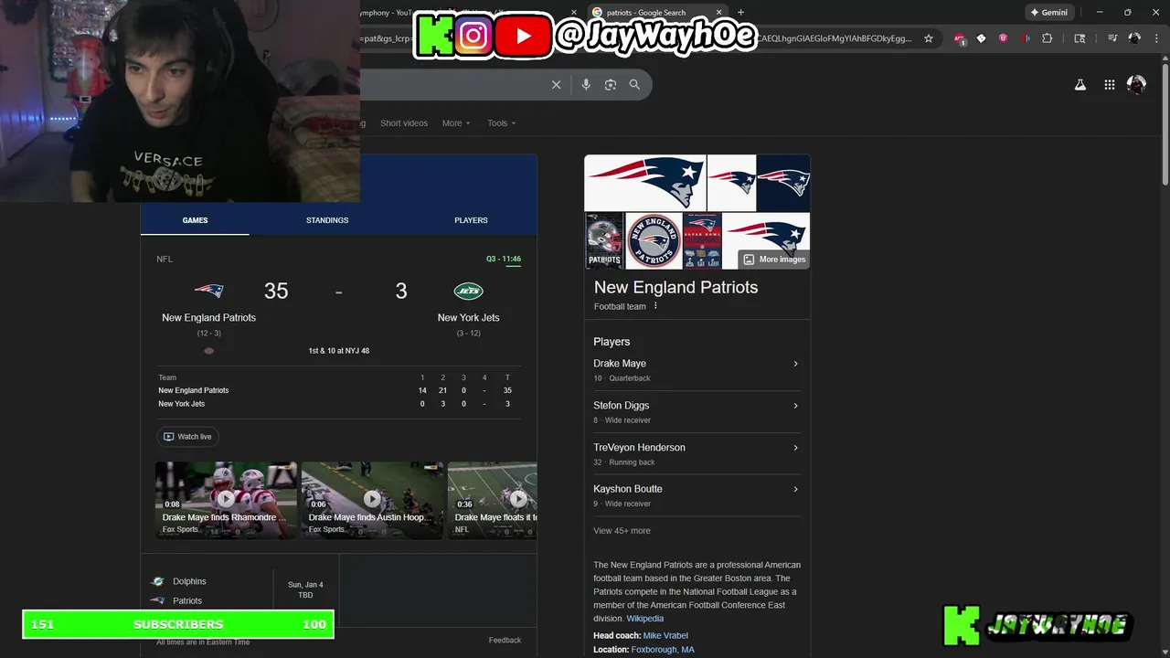Viewport: 1170px width, 658px height.
Task: Expand TreVeyon Henderson player entry
Action: click(697, 454)
